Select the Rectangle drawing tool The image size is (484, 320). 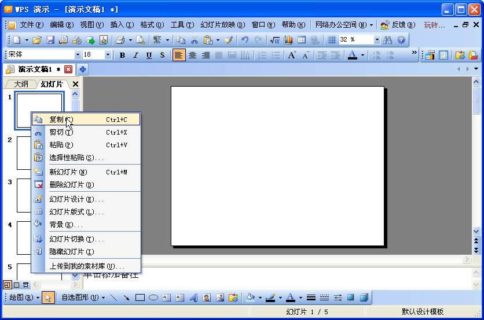(140, 297)
